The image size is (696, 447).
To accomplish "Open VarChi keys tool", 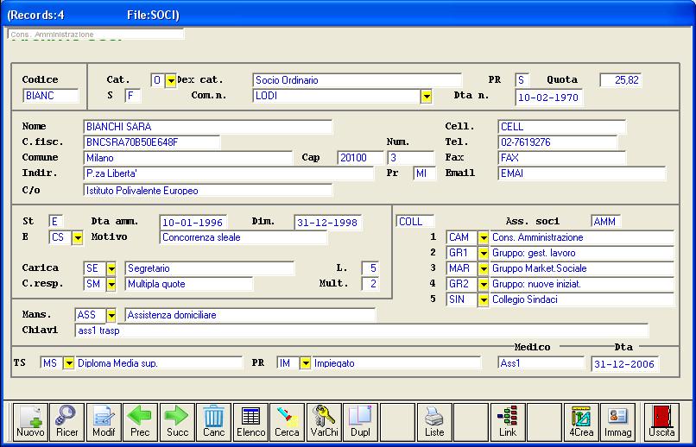I will pyautogui.click(x=324, y=422).
